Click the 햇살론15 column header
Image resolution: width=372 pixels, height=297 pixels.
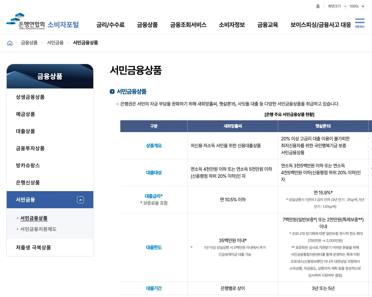click(x=323, y=126)
